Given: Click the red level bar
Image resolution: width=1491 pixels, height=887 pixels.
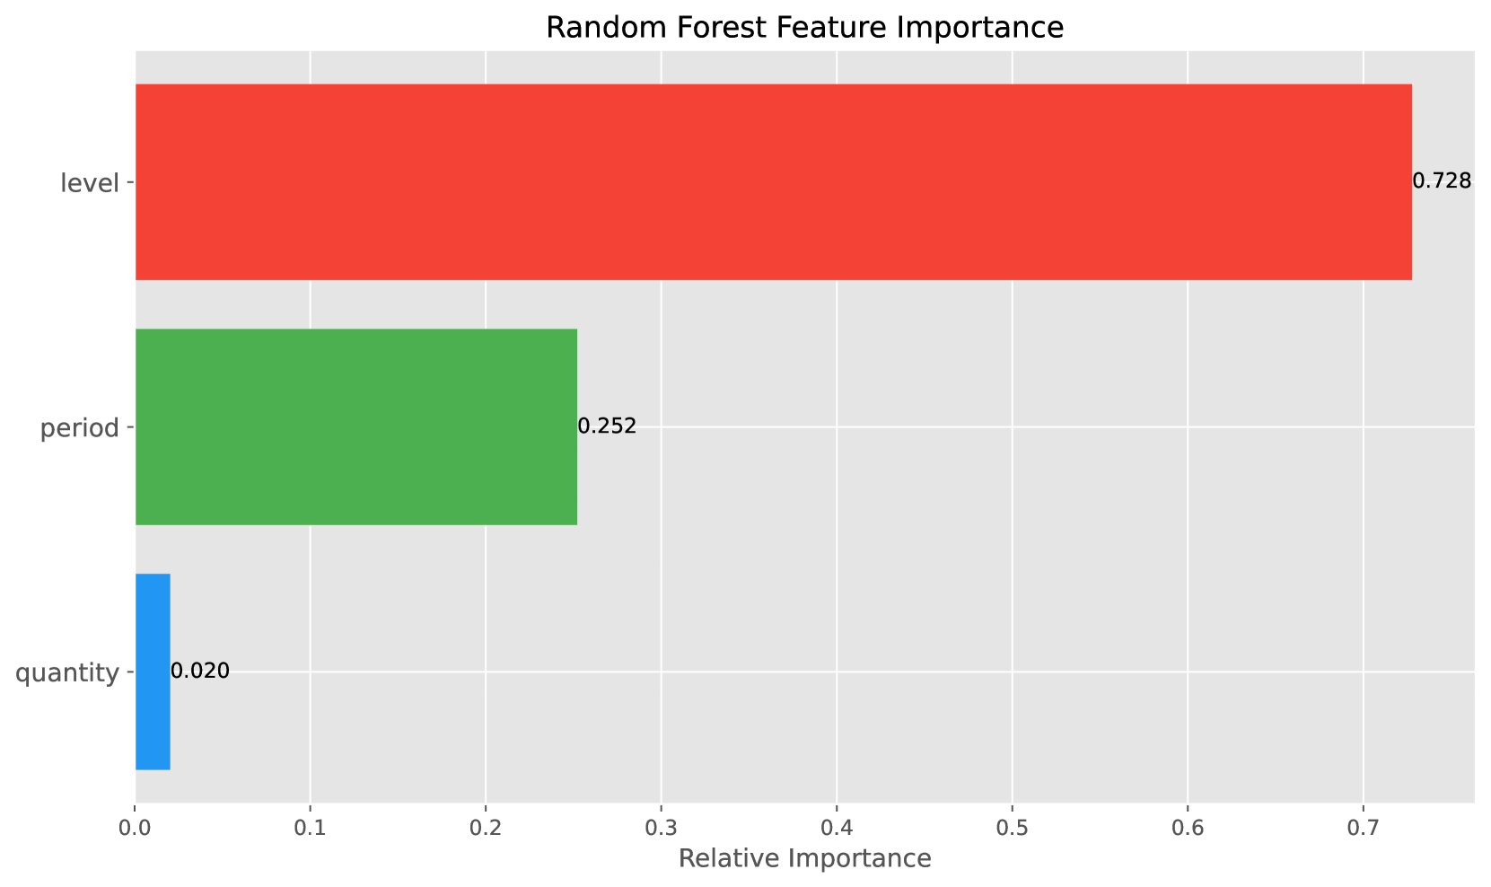Looking at the screenshot, I should tap(773, 182).
